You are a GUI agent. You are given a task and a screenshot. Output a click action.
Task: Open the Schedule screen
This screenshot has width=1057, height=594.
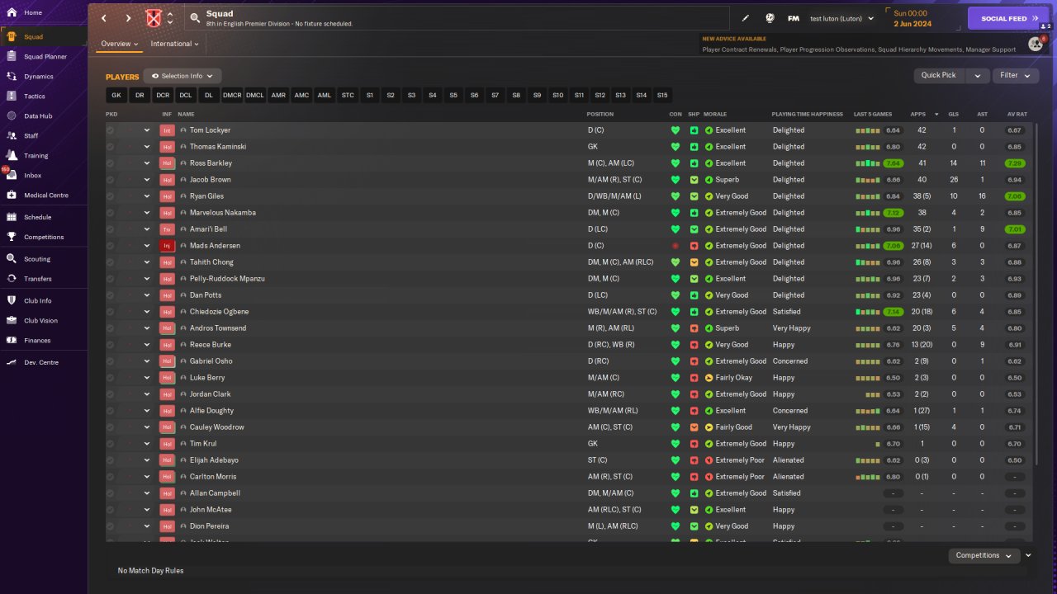pyautogui.click(x=43, y=217)
